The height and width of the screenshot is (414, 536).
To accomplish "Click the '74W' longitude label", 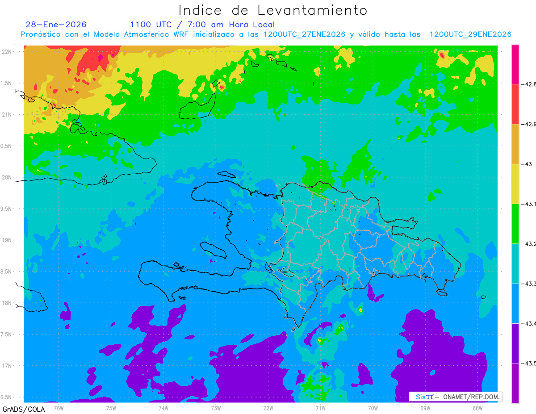I will pyautogui.click(x=163, y=408).
